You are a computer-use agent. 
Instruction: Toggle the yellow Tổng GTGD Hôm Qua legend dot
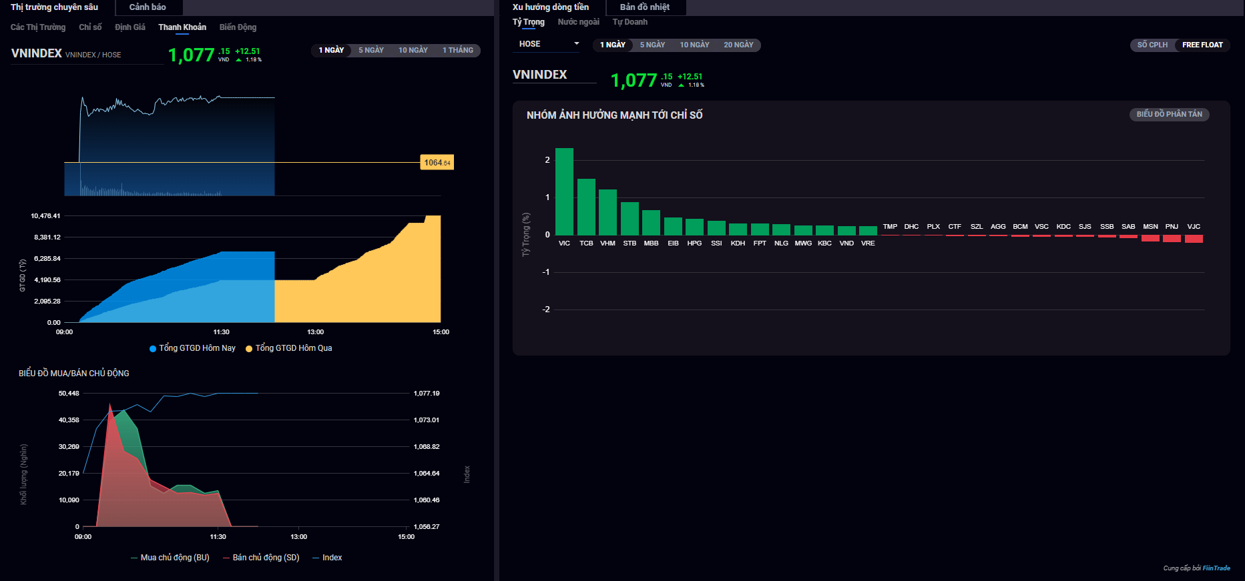(x=249, y=349)
